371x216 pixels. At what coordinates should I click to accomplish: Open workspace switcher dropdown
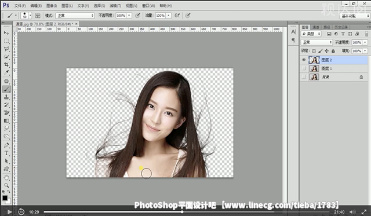pos(354,16)
